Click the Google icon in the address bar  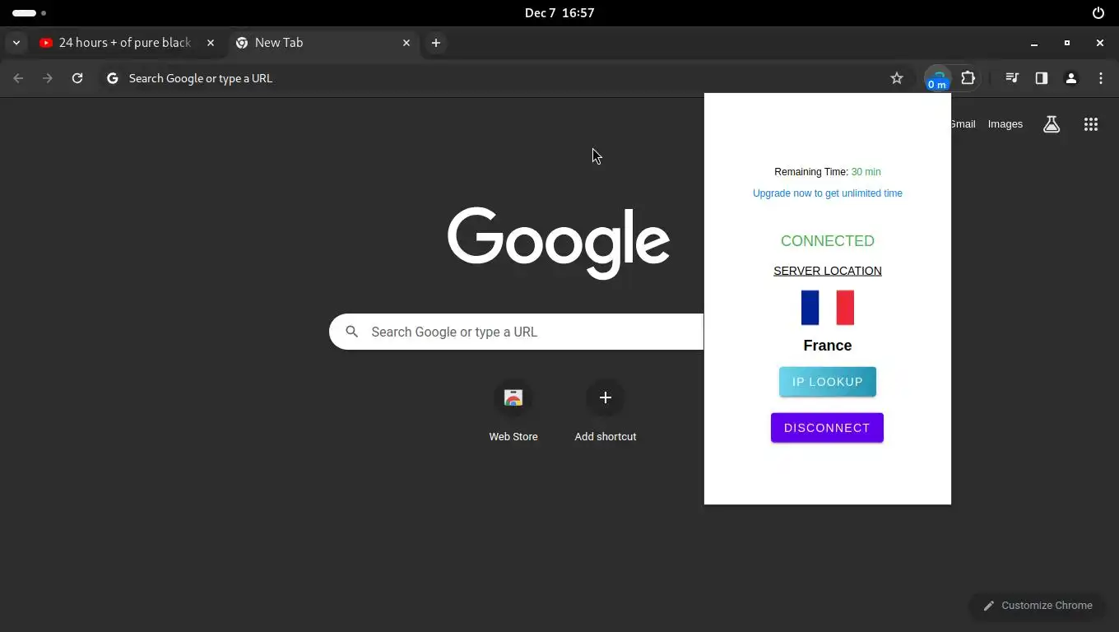click(113, 78)
